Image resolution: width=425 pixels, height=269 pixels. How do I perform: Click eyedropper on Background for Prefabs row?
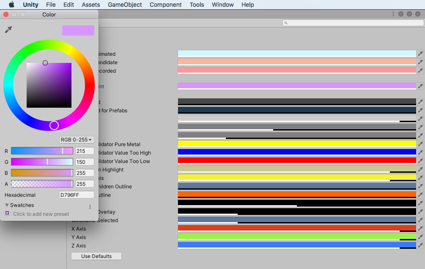pos(420,110)
